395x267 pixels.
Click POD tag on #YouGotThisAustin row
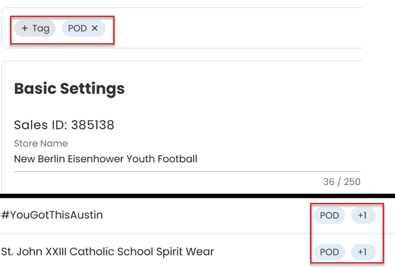click(330, 215)
